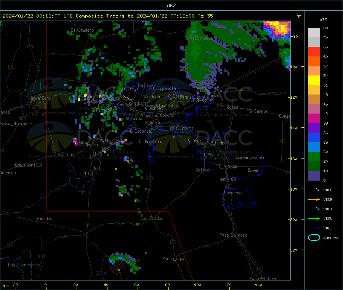Click the cyan 'current' ellipse legend icon

point(314,237)
